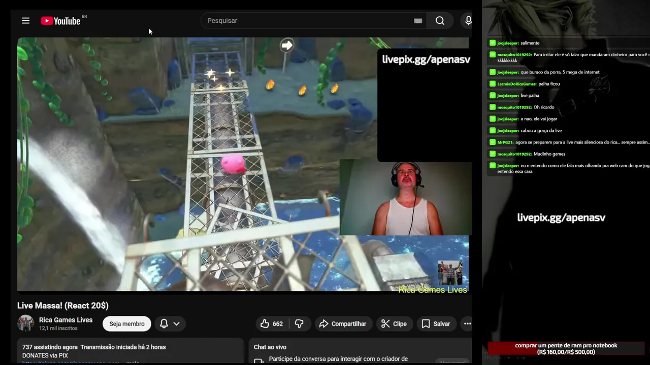Click the message about 5 mega de internet
Viewport: 650px width, 365px height.
(560, 72)
